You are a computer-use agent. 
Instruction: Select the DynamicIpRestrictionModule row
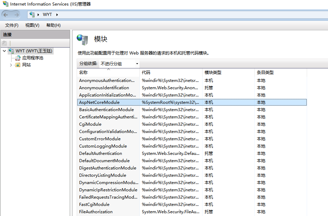click(x=192, y=190)
